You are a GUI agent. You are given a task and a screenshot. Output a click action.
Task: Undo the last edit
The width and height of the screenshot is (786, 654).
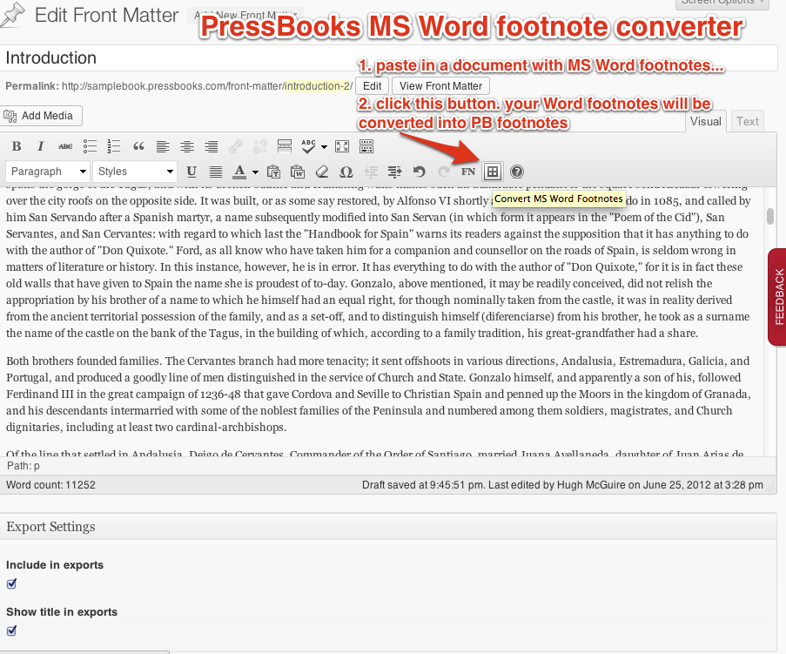coord(420,172)
